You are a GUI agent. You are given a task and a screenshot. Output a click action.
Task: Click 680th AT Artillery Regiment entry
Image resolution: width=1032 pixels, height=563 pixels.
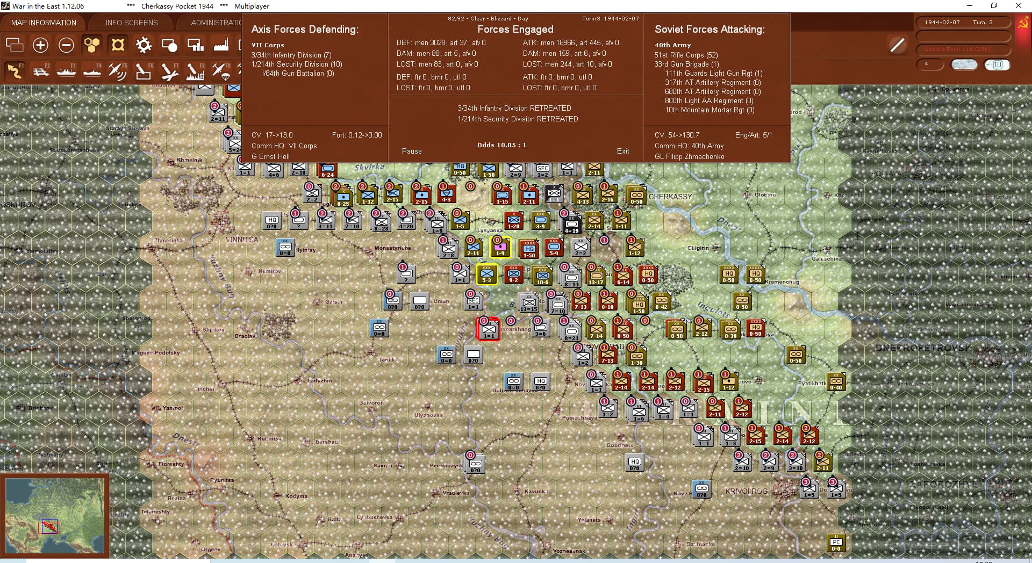coord(713,91)
